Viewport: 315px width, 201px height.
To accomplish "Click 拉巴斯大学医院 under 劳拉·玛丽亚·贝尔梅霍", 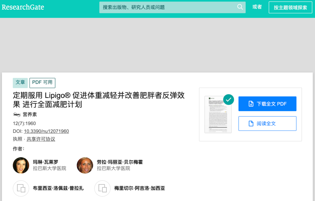I will coord(113,168).
